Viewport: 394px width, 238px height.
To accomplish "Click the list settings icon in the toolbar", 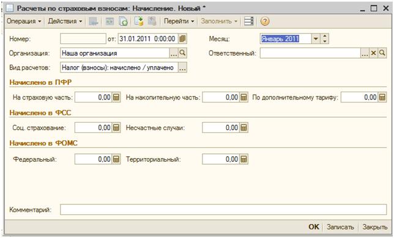I will [249, 21].
